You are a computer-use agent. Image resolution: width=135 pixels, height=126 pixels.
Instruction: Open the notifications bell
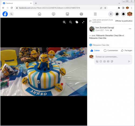coord(123,14)
